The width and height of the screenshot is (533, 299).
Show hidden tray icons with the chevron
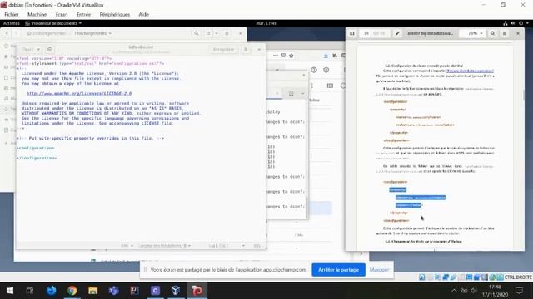tap(454, 291)
